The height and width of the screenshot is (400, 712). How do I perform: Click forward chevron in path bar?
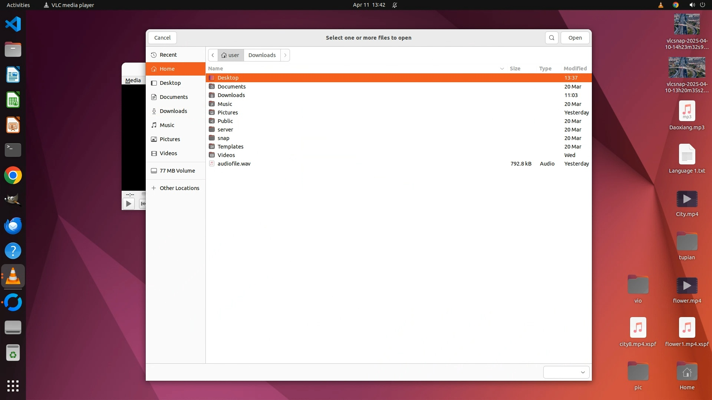tap(285, 55)
